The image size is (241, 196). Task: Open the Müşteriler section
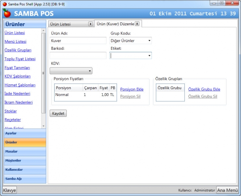(x=25, y=161)
